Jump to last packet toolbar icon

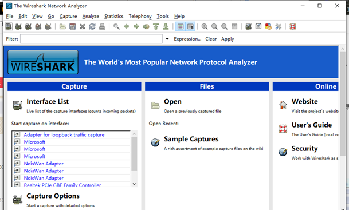click(166, 27)
